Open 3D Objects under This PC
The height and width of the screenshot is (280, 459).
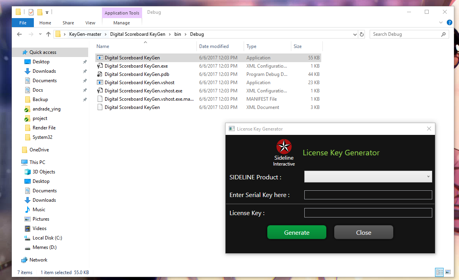click(44, 172)
